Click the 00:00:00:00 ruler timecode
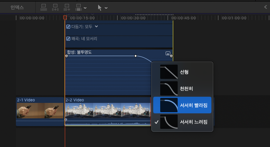This screenshot has width=270, height=147. click(32, 18)
